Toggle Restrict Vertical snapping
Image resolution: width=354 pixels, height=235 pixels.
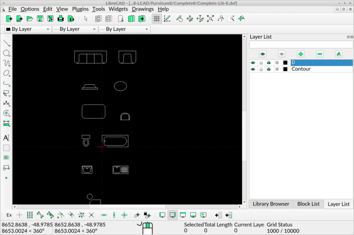pos(114,215)
